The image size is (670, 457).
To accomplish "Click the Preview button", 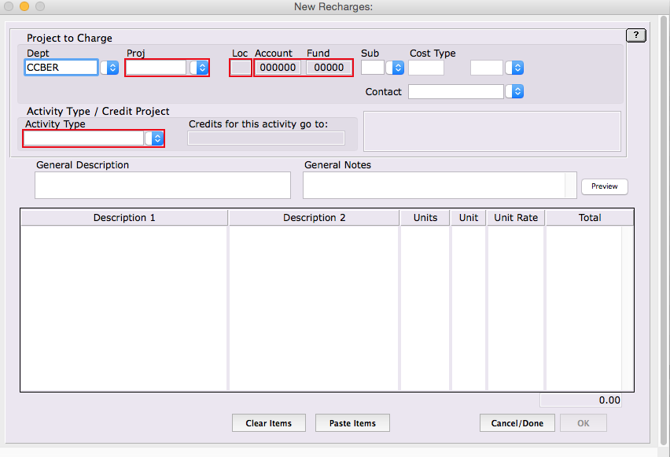I will (x=604, y=186).
